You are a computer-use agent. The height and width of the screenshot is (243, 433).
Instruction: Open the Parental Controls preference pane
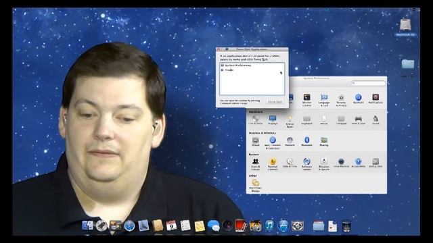click(x=273, y=164)
